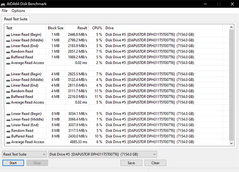The height and width of the screenshot is (172, 239).
Task: Select the 4885.33 ms result value
Action: pyautogui.click(x=79, y=142)
